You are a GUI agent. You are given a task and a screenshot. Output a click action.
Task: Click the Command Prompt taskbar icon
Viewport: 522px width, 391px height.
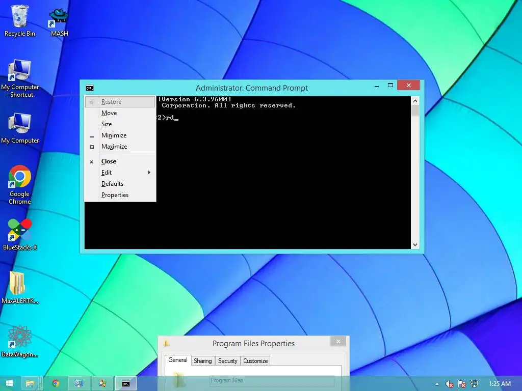click(126, 383)
